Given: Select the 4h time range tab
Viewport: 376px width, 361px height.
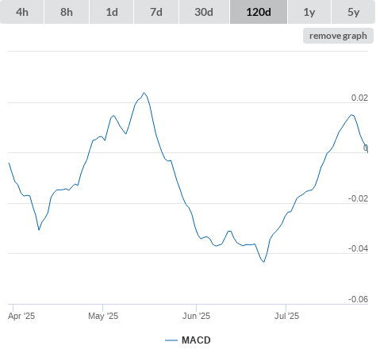Looking at the screenshot, I should 22,12.
